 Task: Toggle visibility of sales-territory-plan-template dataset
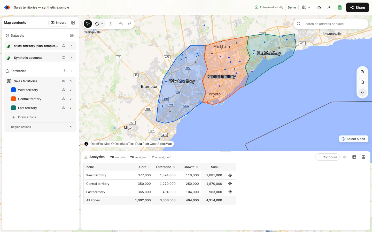(x=64, y=46)
